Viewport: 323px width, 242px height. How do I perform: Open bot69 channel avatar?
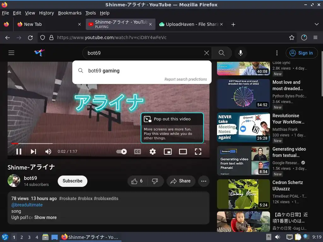pos(14,181)
